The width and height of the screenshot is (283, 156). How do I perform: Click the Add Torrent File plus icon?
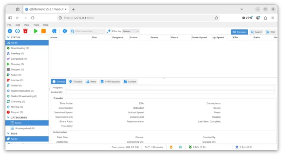pos(10,31)
